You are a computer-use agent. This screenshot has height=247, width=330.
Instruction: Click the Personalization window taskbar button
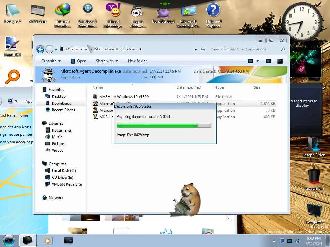pos(68,240)
